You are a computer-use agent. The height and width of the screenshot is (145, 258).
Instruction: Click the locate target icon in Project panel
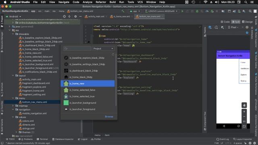tap(64, 17)
